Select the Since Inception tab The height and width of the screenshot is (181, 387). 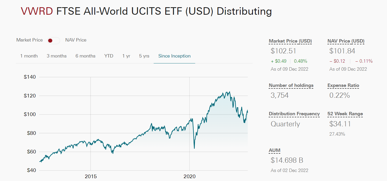pos(174,56)
